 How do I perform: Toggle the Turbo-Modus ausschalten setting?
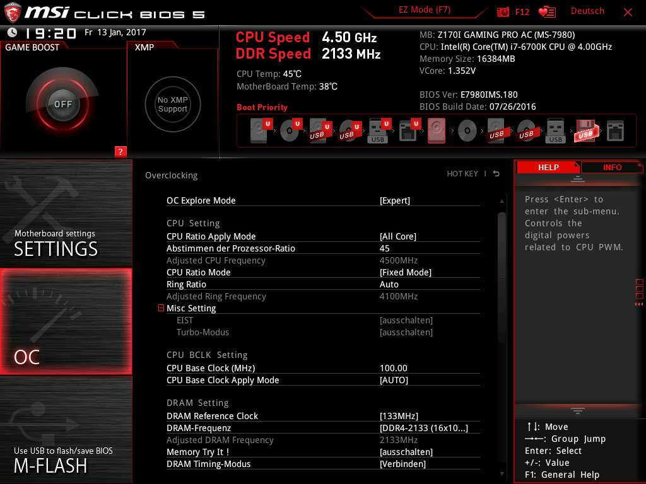406,332
